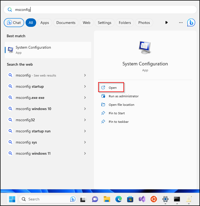The height and width of the screenshot is (206, 200).
Task: Open Ubuntu app from the taskbar
Action: pos(153,199)
